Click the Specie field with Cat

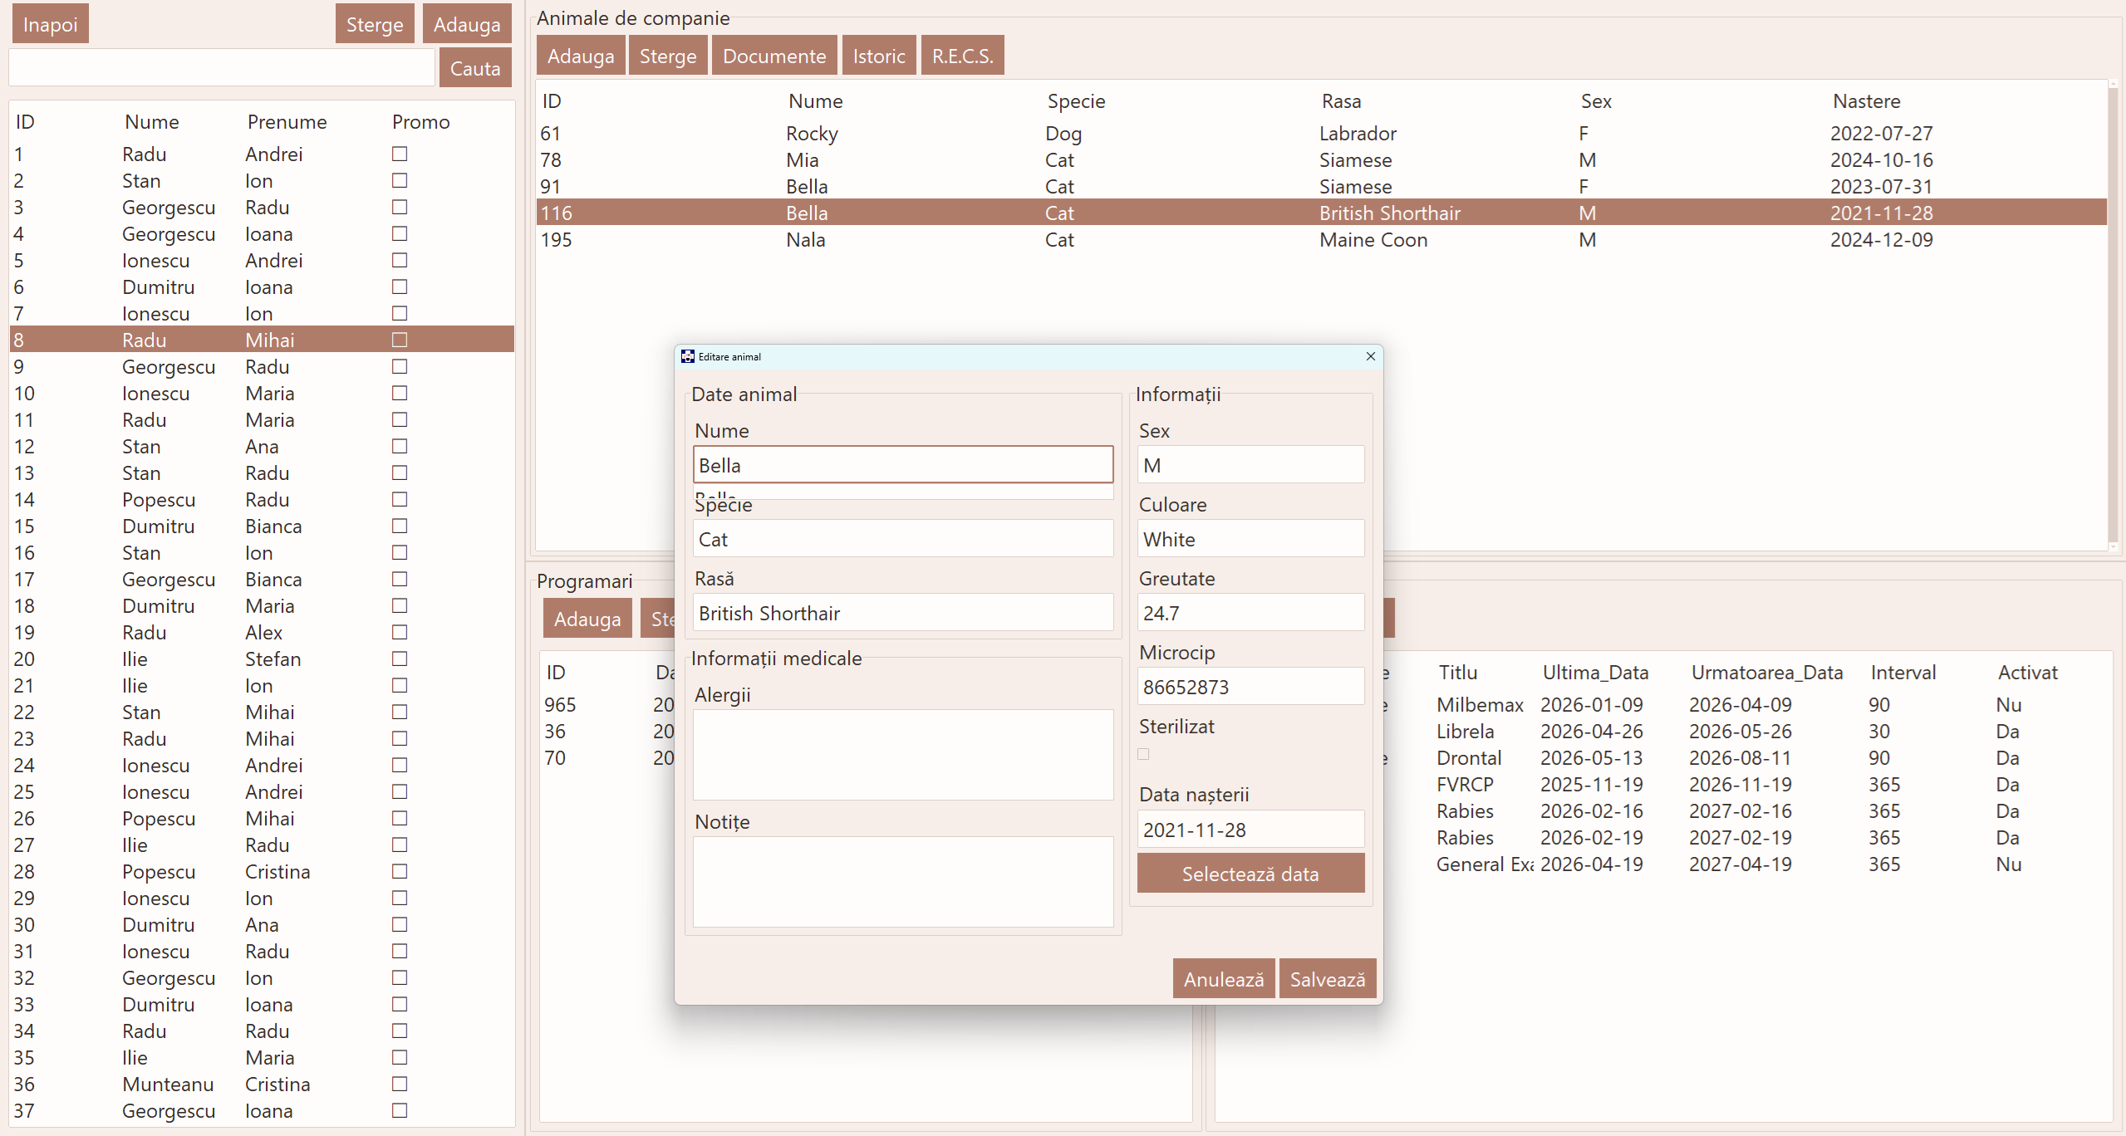point(903,539)
